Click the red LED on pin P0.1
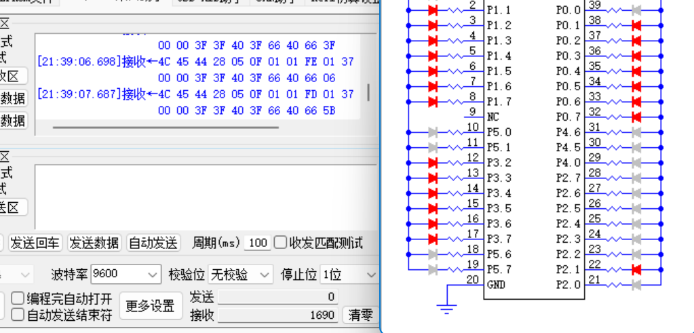The width and height of the screenshot is (694, 333). pyautogui.click(x=636, y=26)
